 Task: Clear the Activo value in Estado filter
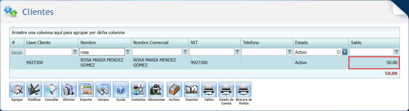[x=339, y=52]
